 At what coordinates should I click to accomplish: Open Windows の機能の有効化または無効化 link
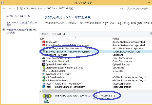coord(21,31)
